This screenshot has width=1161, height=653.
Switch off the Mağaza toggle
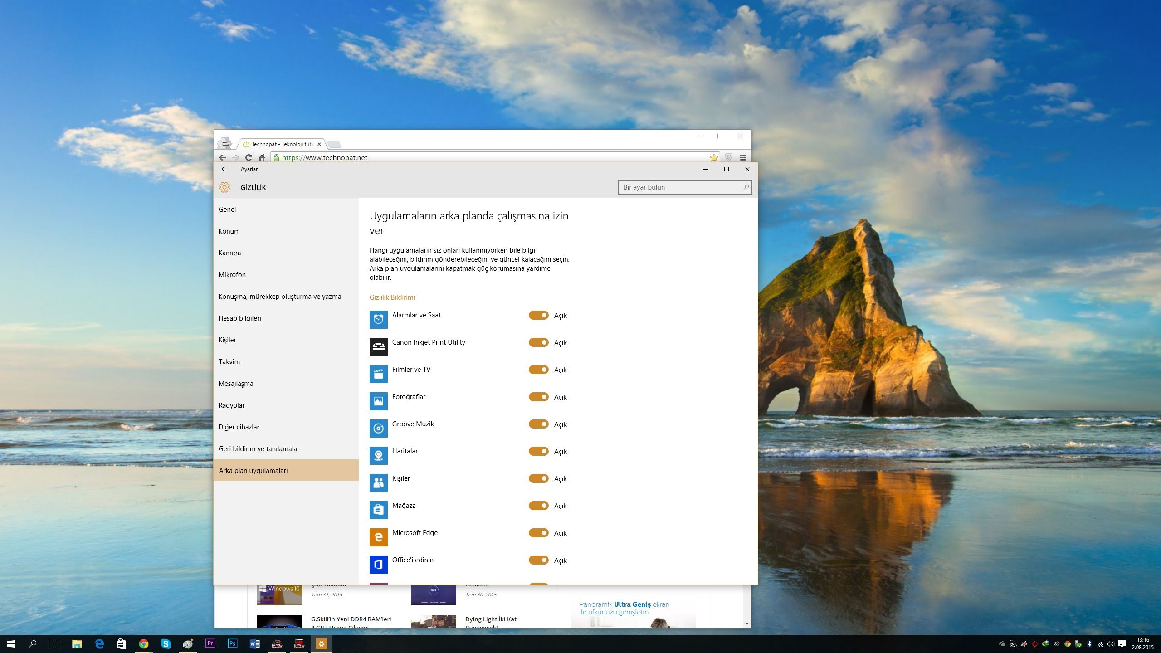click(538, 506)
